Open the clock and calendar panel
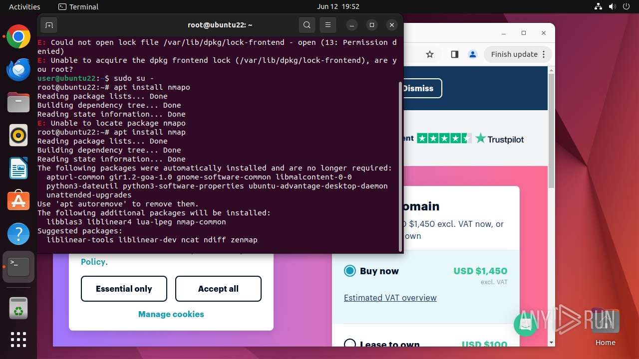Image resolution: width=639 pixels, height=359 pixels. (x=338, y=6)
